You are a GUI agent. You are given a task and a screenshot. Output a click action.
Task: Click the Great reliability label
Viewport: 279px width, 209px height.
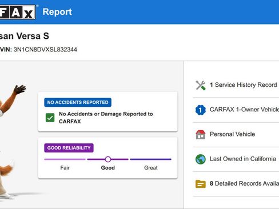coord(151,168)
